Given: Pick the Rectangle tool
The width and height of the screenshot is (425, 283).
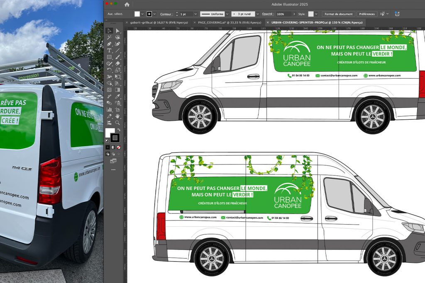Looking at the screenshot, I should click(x=109, y=57).
